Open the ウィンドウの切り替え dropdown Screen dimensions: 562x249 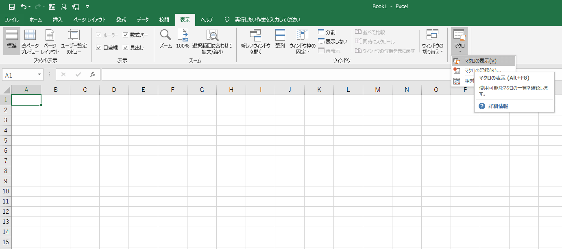pyautogui.click(x=432, y=42)
